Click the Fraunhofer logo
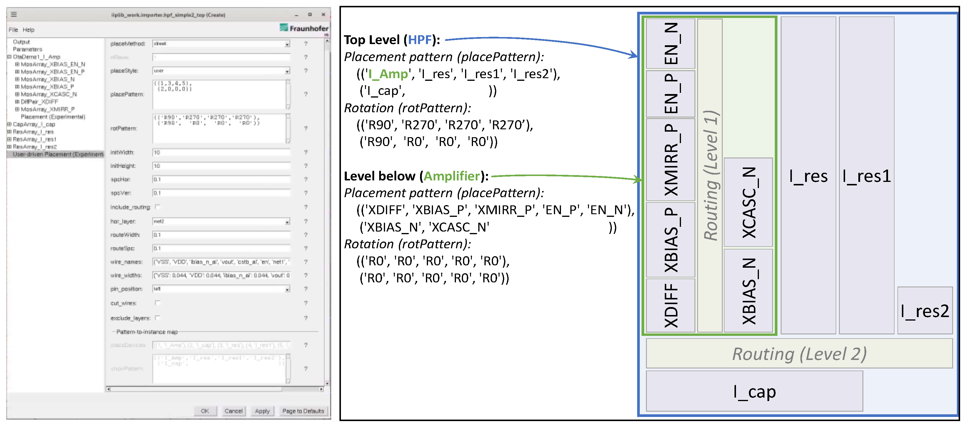This screenshot has height=429, width=966. (304, 28)
